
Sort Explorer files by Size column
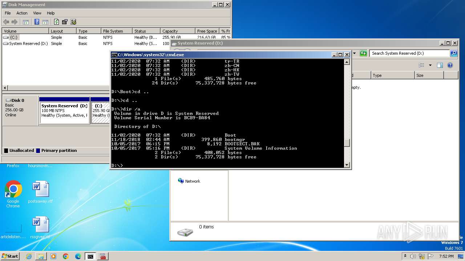coord(429,75)
